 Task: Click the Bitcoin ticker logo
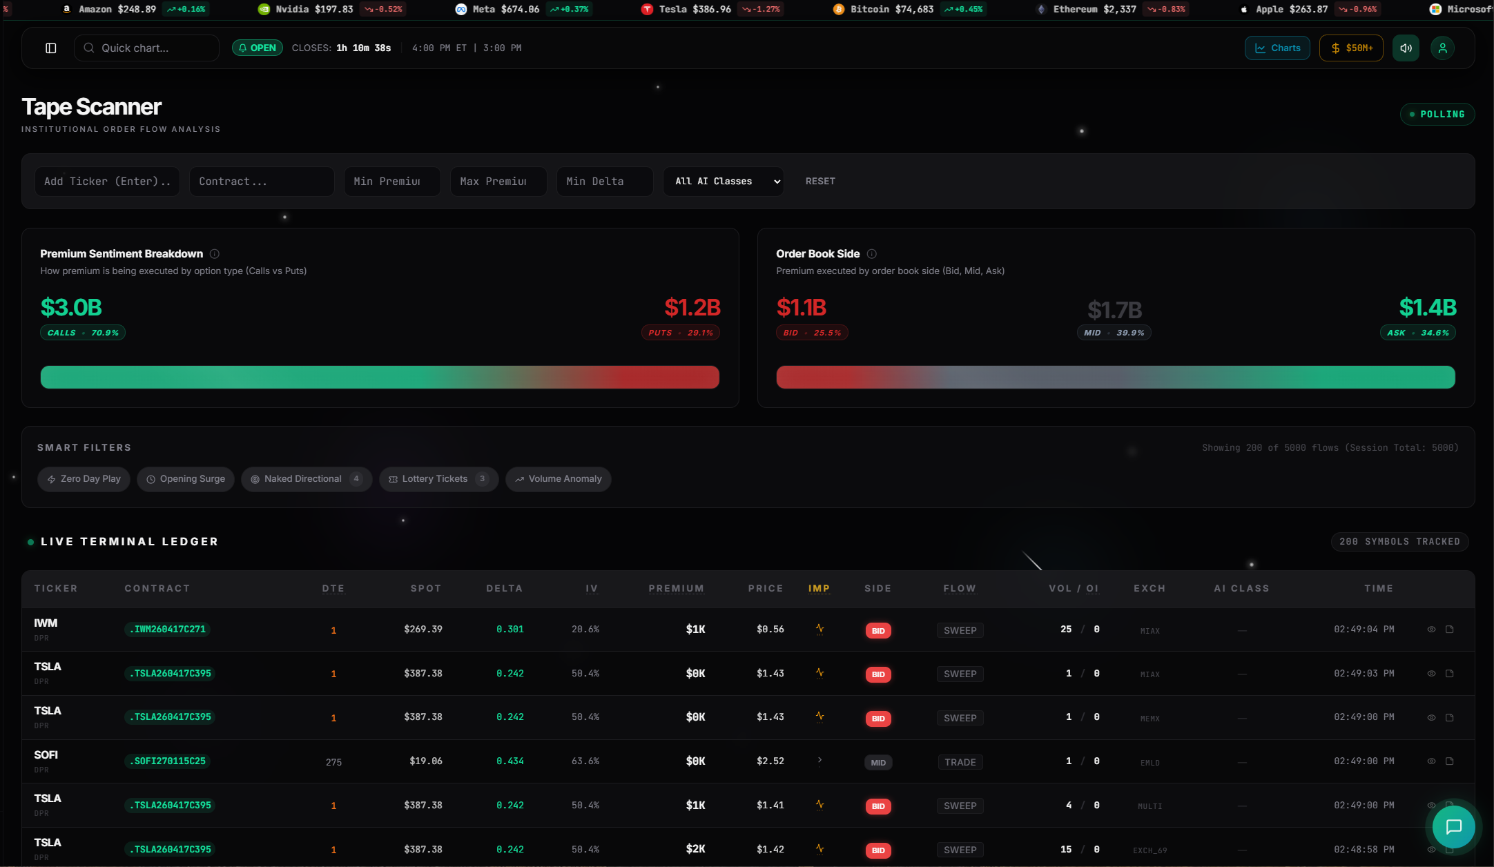click(x=838, y=9)
